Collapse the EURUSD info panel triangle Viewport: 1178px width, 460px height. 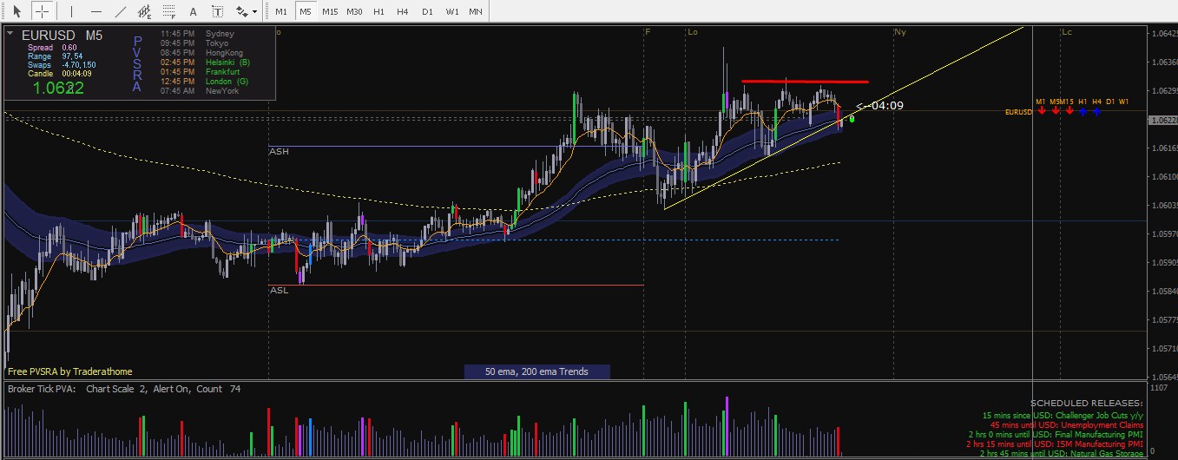pyautogui.click(x=10, y=34)
